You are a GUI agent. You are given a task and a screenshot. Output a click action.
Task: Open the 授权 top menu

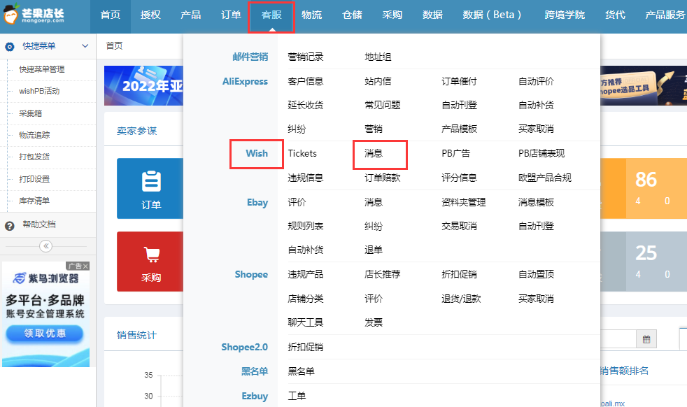coord(150,15)
